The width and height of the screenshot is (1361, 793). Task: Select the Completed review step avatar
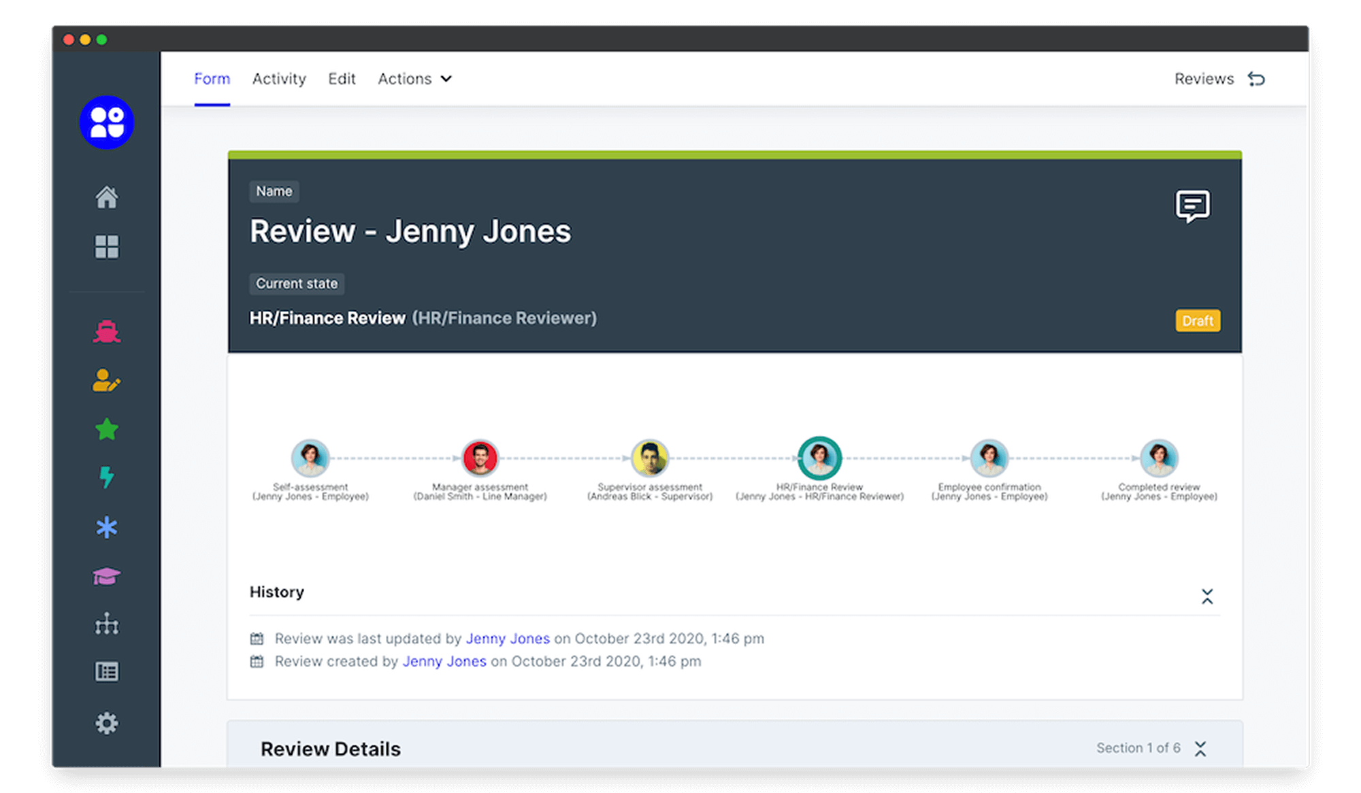pos(1159,458)
